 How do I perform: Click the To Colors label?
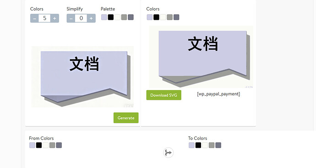tap(197, 138)
